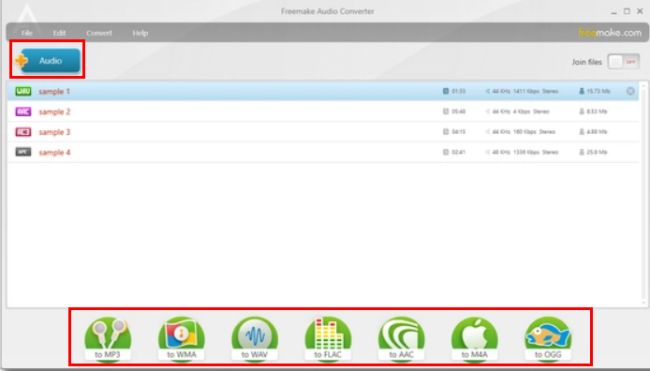The image size is (650, 371).
Task: Click the speaker icon in sample 4 row
Action: coord(487,152)
